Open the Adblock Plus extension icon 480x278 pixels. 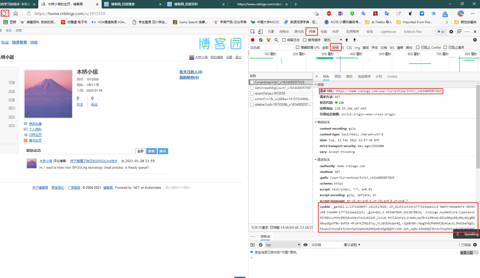[329, 13]
